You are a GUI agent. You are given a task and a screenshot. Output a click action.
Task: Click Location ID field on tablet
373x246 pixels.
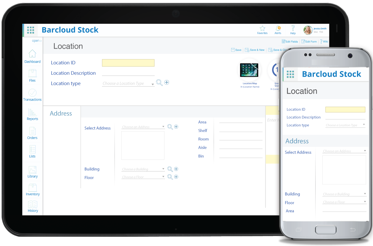(128, 63)
